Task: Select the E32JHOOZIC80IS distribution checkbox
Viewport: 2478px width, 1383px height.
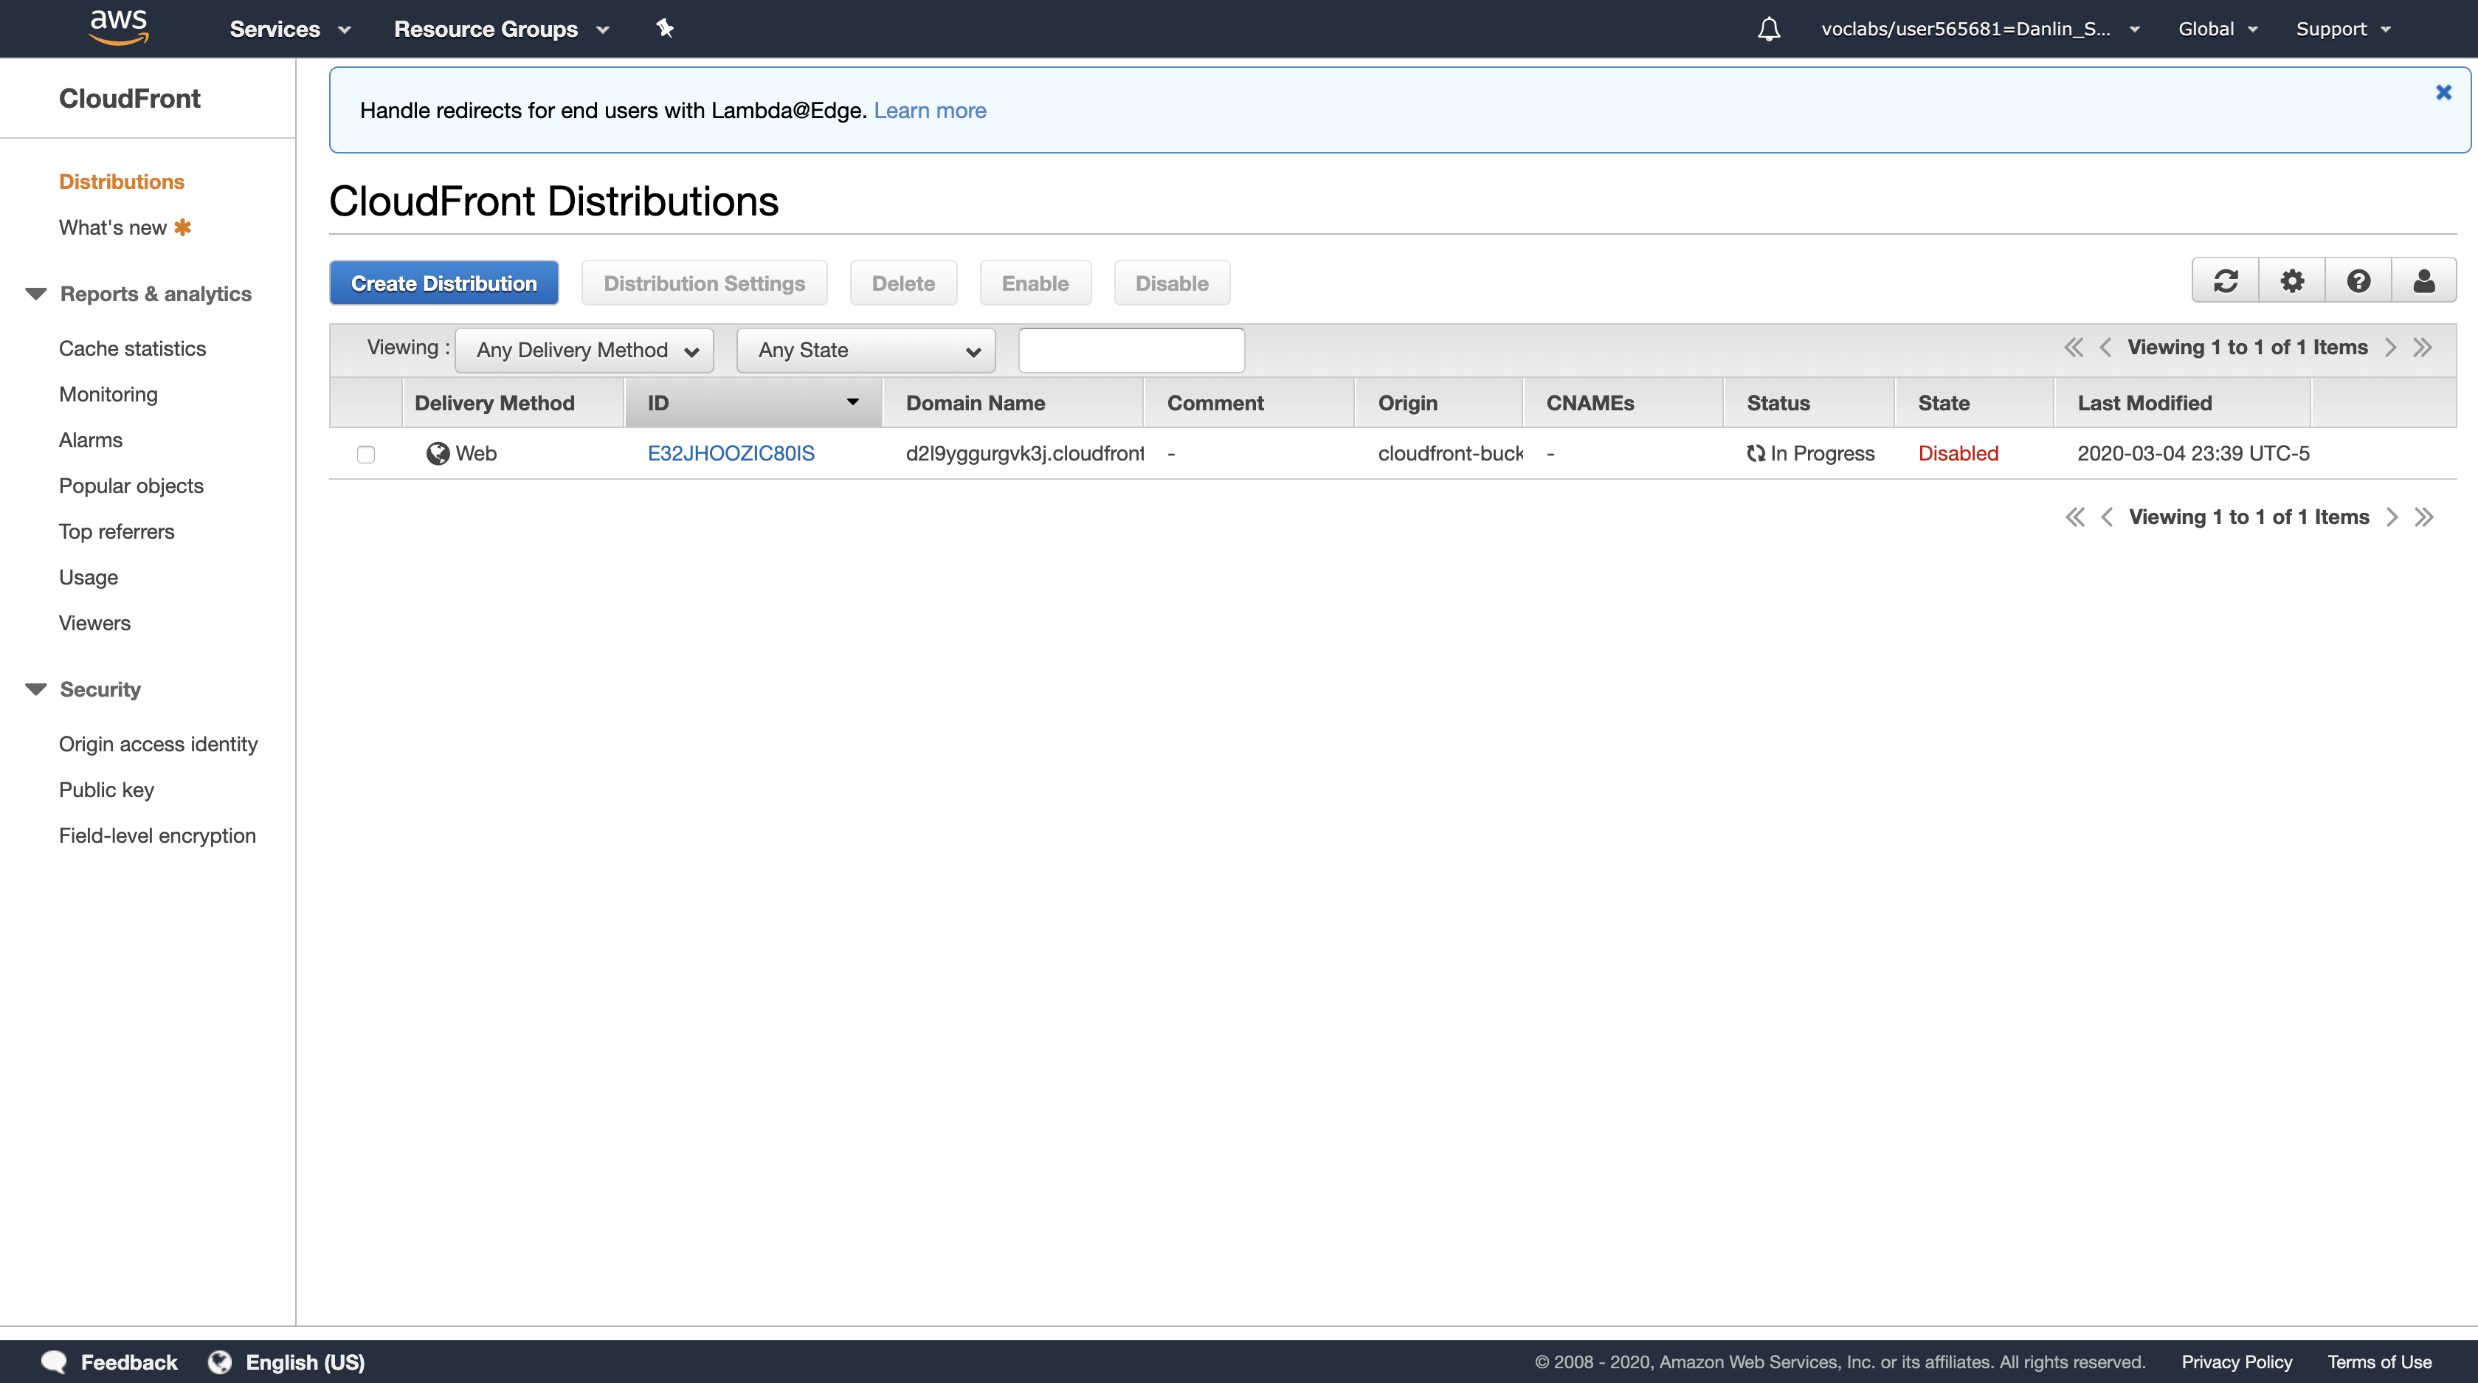Action: click(365, 454)
